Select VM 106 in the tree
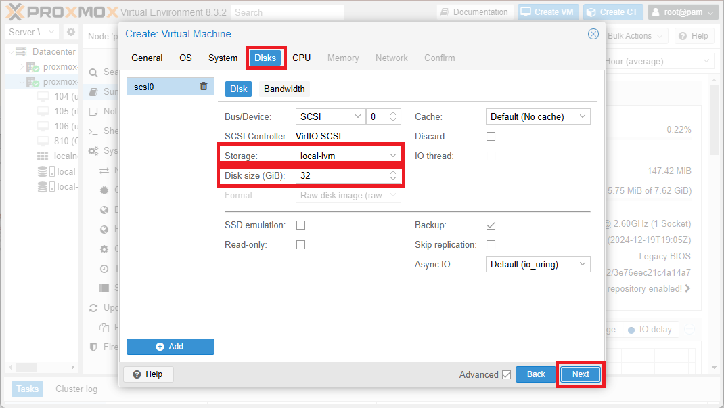The height and width of the screenshot is (409, 724). [66, 126]
